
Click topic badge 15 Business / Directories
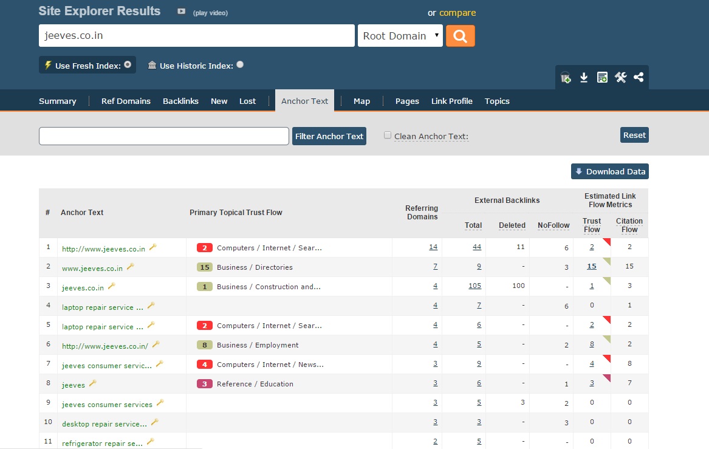tap(204, 267)
